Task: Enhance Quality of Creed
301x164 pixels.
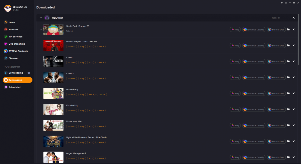Action: tap(254, 61)
